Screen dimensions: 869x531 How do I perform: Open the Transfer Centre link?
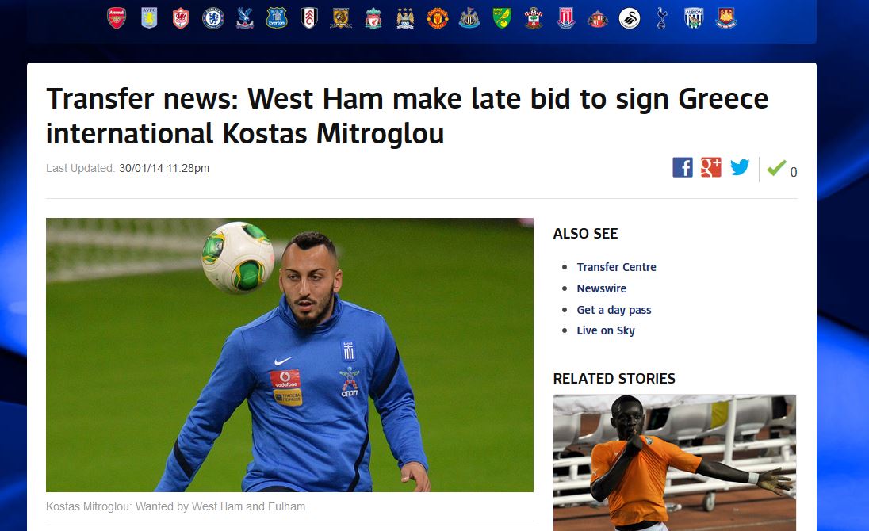point(616,267)
